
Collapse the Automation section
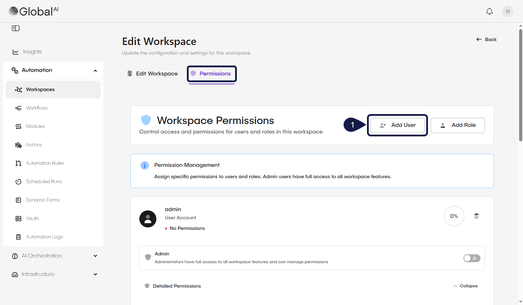[x=95, y=70]
